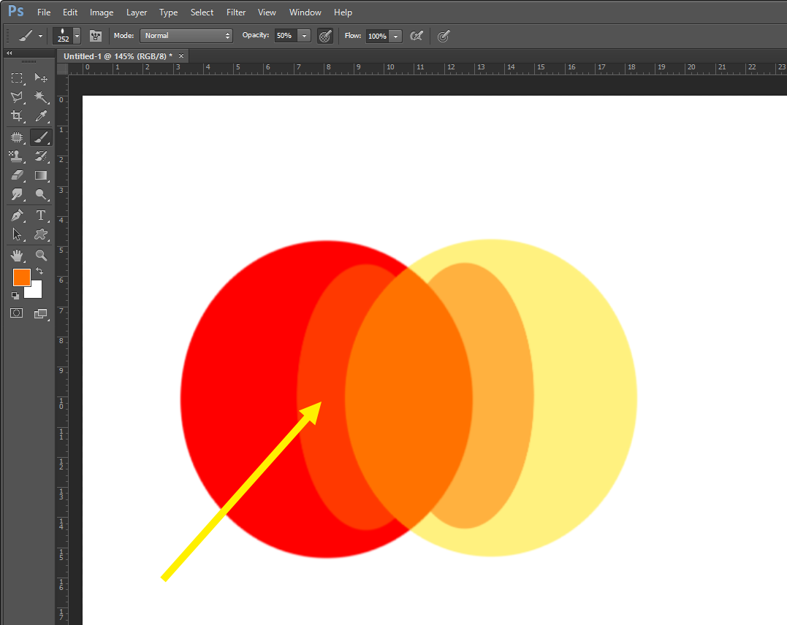This screenshot has height=625, width=787.
Task: Click the current brush tool preset icon
Action: [x=25, y=36]
